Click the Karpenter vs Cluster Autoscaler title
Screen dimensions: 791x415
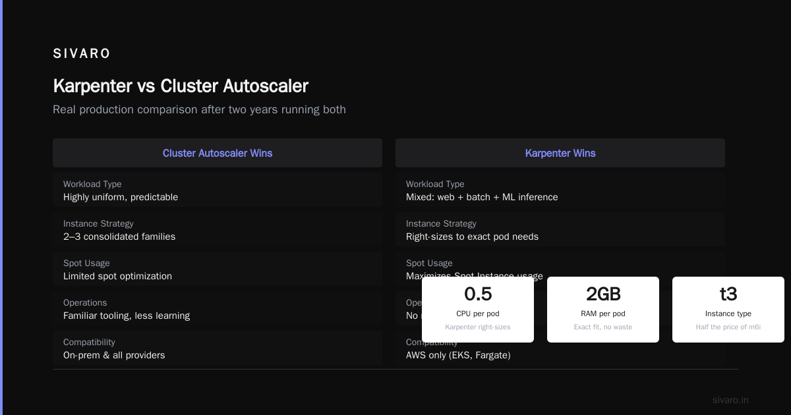pyautogui.click(x=181, y=86)
